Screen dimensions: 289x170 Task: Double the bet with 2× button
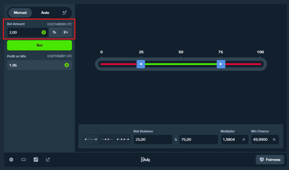pos(66,32)
